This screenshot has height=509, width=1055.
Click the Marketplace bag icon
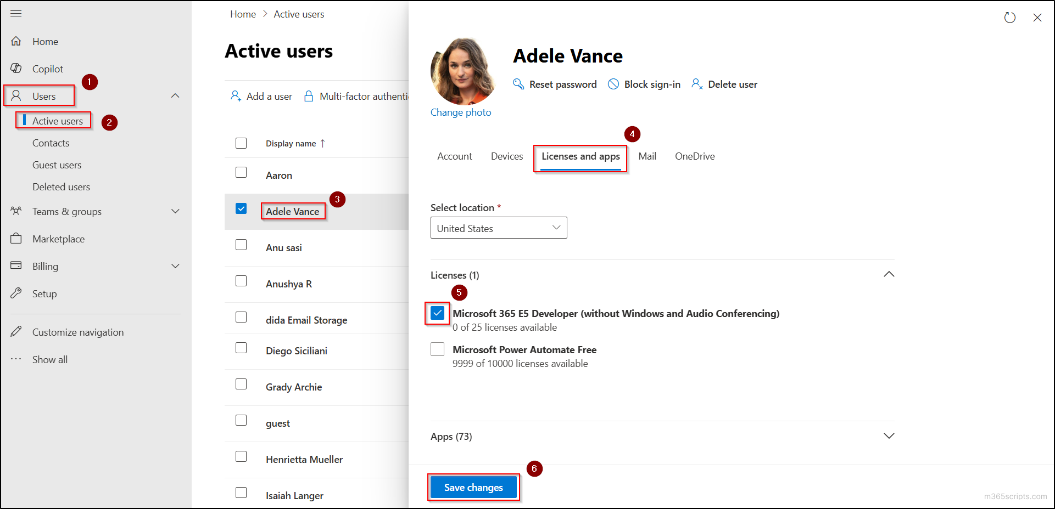16,239
